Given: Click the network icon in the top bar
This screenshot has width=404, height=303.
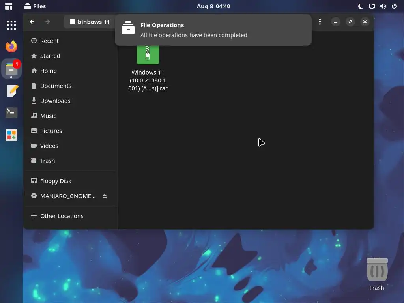Looking at the screenshot, I should click(372, 6).
